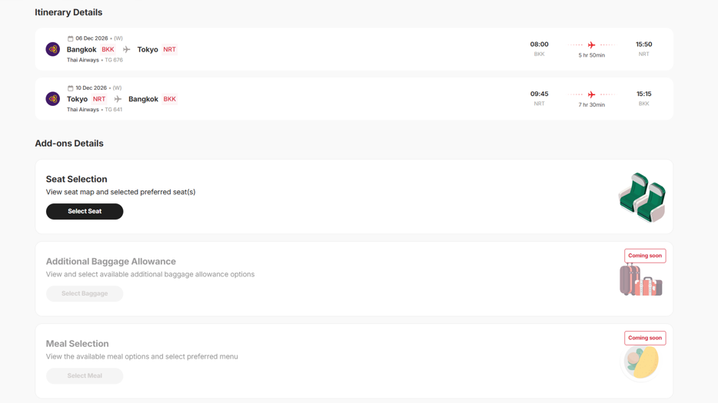Screen dimensions: 718x403
Task: Click the green seats illustration
Action: pos(642,197)
